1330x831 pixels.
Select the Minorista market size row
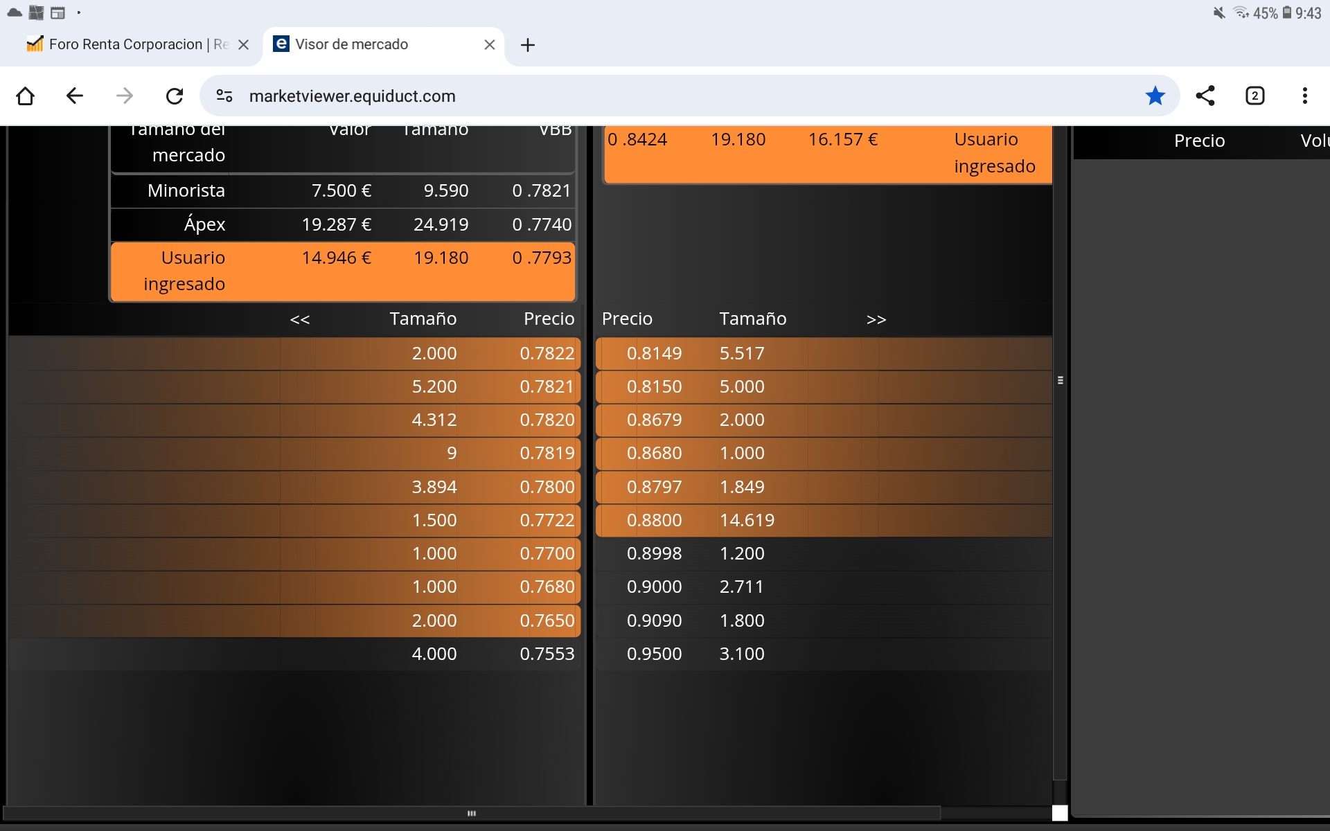[343, 190]
